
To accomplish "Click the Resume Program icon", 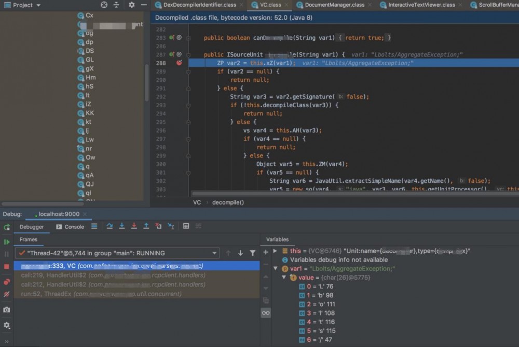I will pos(7,242).
